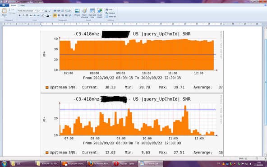The width and height of the screenshot is (267, 167).
Task: Open the 11.0 folder taskbar item
Action: coord(22,164)
